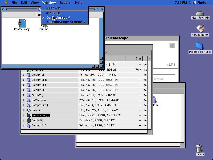Click the Colourful F folder icon
The width and height of the screenshot is (213, 160).
(28, 85)
